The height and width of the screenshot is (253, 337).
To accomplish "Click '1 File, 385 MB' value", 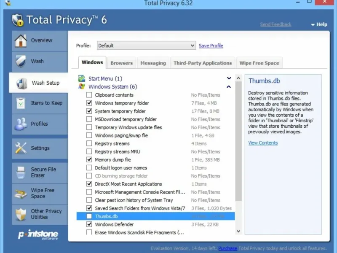I will click(x=206, y=160).
